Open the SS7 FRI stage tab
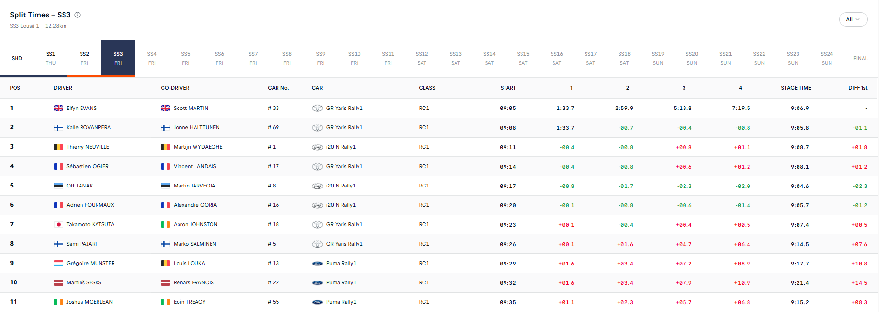The height and width of the screenshot is (312, 879). (253, 58)
